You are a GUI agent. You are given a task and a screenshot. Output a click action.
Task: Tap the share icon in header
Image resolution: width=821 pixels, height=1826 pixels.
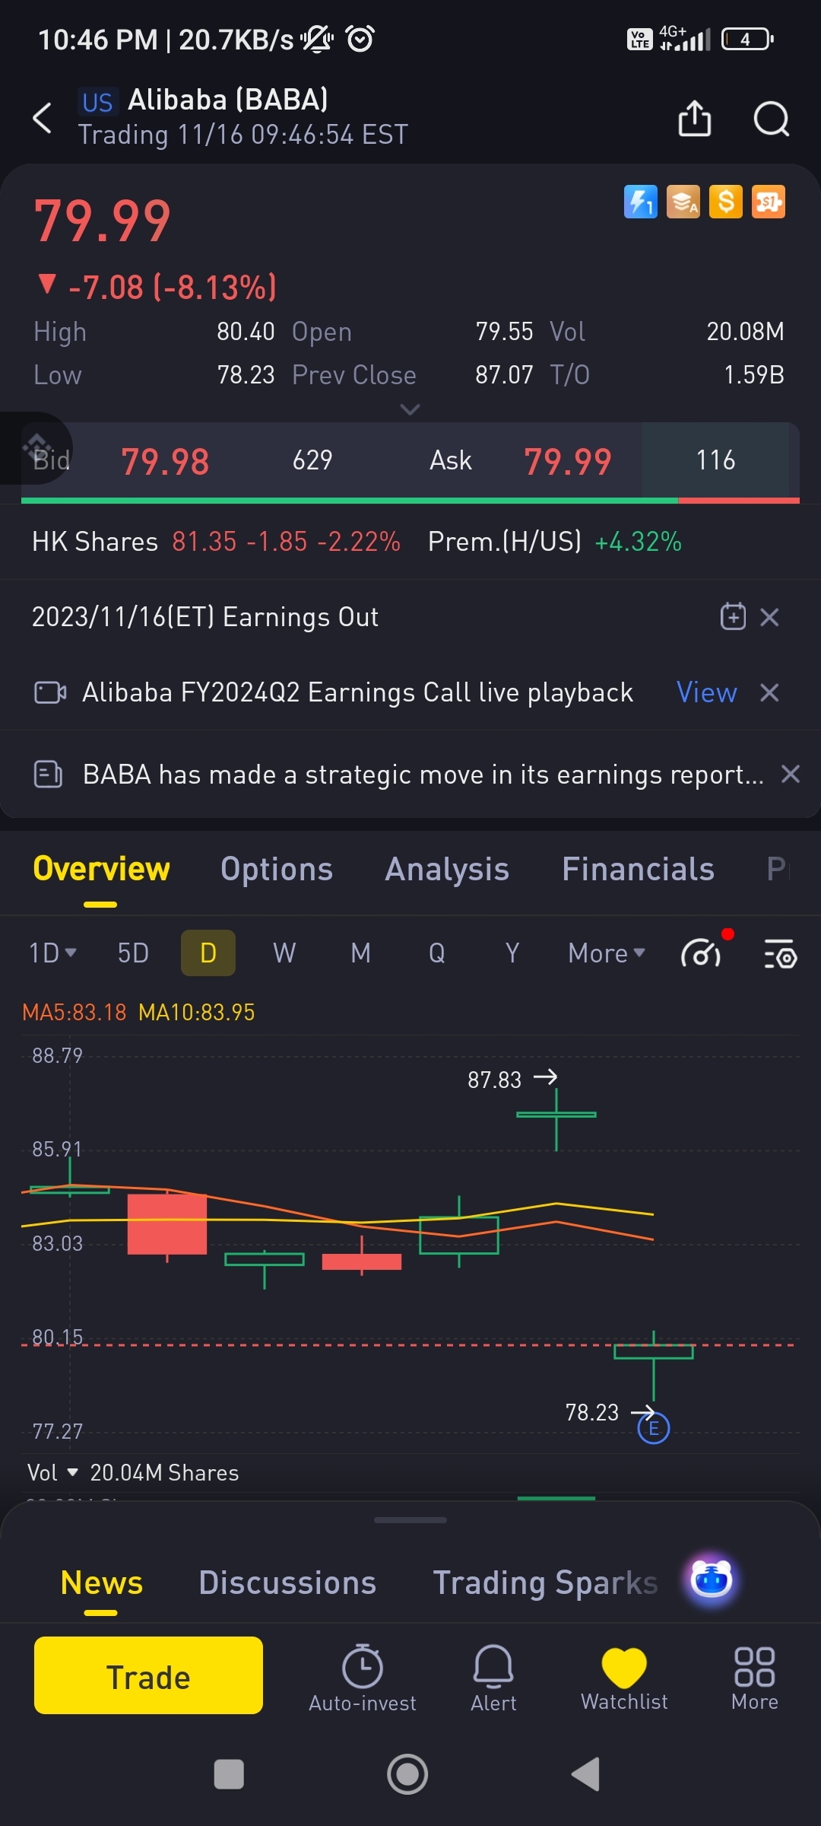[x=694, y=119]
